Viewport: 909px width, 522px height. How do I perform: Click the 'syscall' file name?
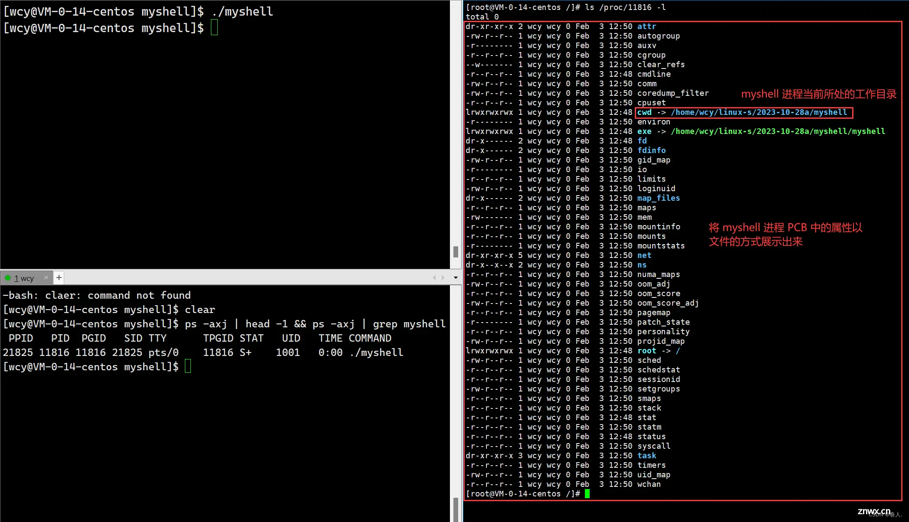[654, 446]
